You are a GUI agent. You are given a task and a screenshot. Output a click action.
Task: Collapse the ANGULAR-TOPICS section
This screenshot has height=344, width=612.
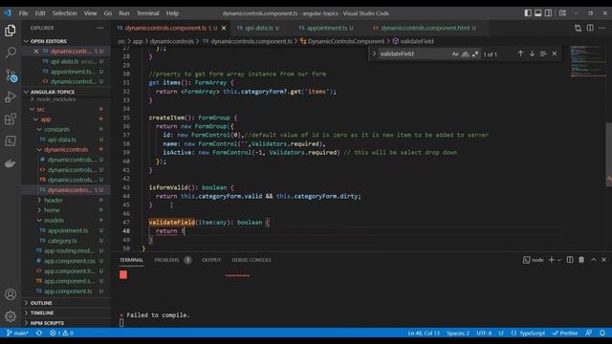pos(52,92)
